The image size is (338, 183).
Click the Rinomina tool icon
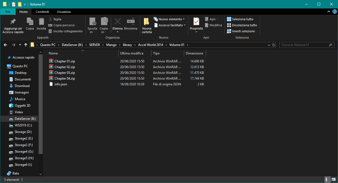click(x=131, y=22)
